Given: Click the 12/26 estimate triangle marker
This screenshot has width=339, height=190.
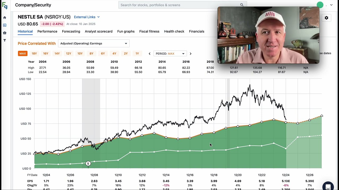Looking at the screenshot, I should click(310, 120).
